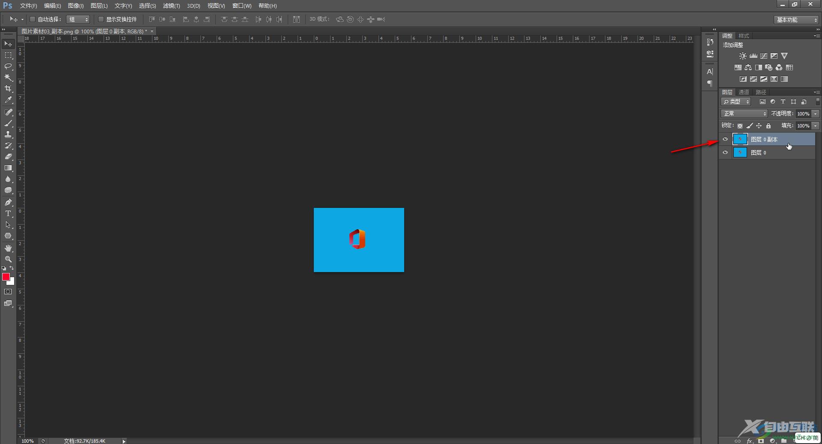
Task: Select the Rectangular Marquee tool
Action: point(8,55)
